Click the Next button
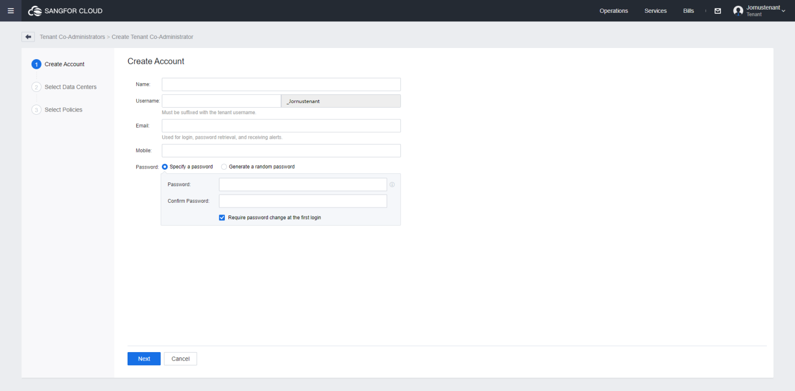 tap(144, 359)
